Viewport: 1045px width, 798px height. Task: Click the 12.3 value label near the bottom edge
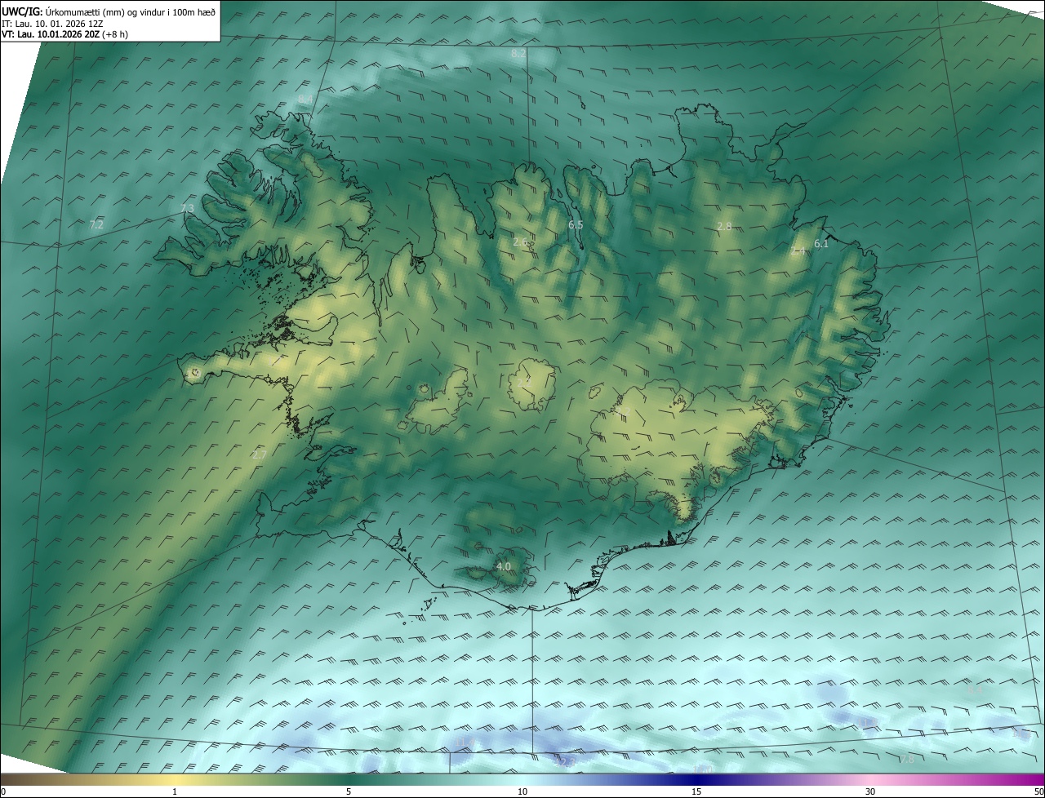click(x=565, y=762)
